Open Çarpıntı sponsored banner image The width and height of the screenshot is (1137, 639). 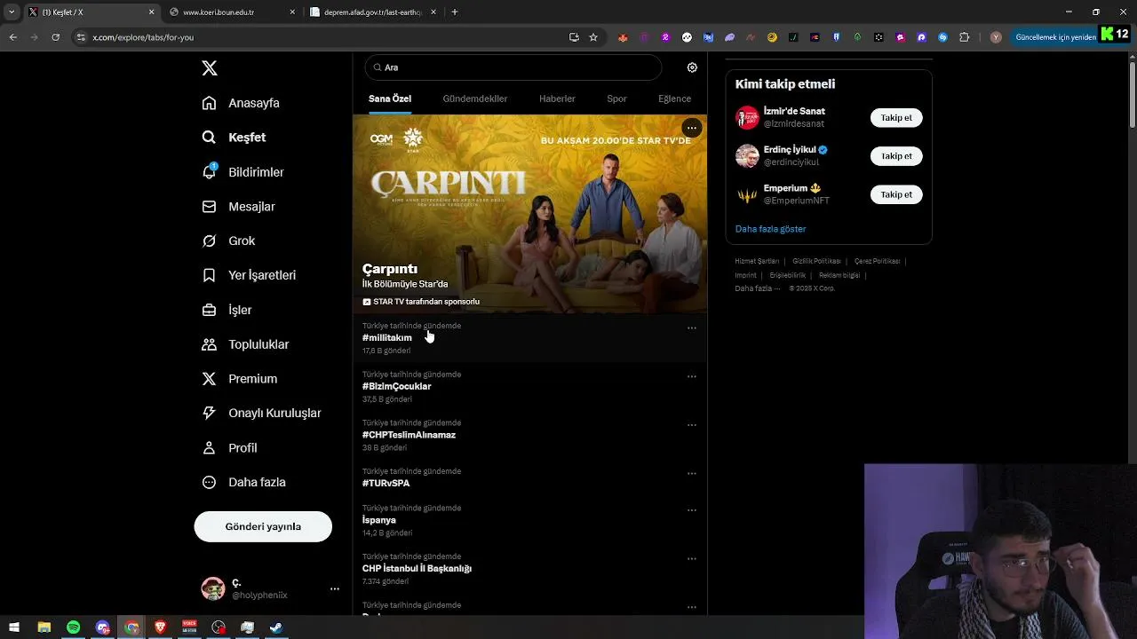530,213
